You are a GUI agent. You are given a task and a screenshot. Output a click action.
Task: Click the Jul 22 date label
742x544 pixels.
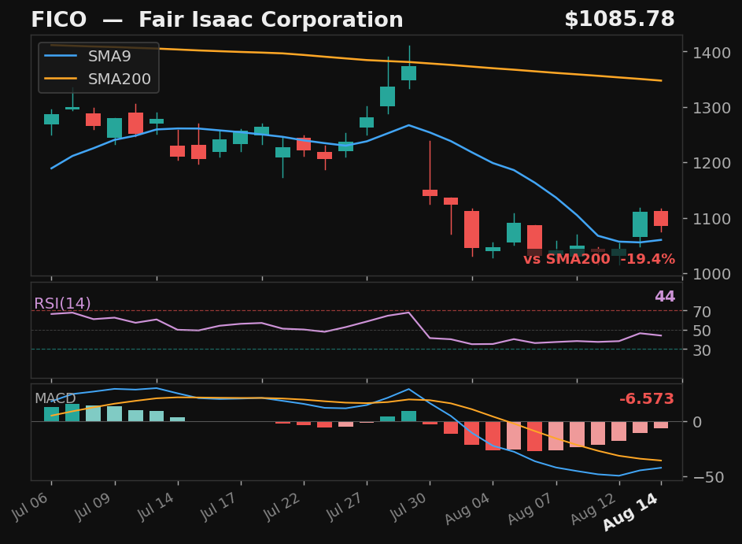[282, 505]
